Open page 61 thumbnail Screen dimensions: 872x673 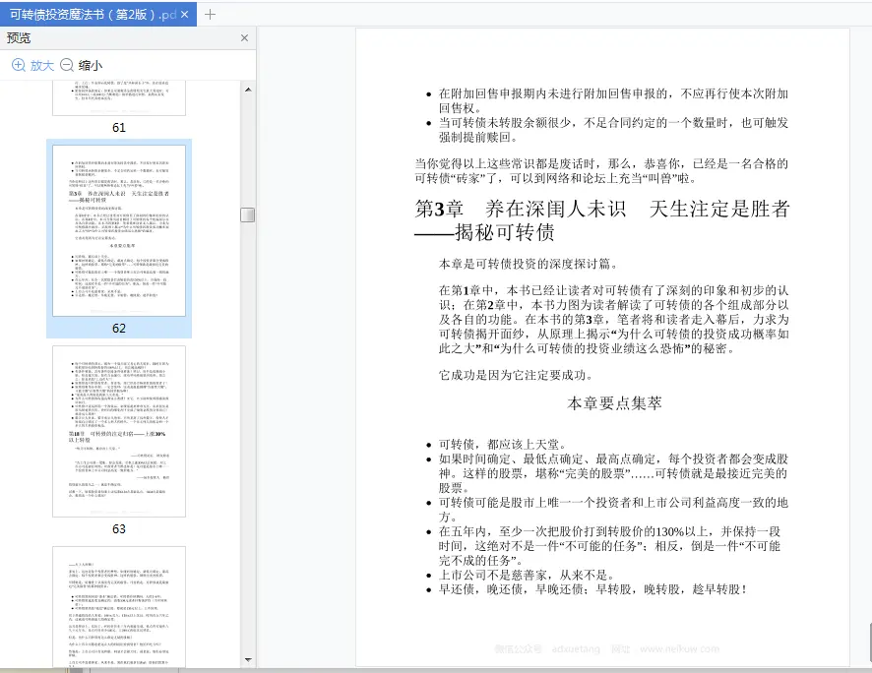click(x=119, y=97)
